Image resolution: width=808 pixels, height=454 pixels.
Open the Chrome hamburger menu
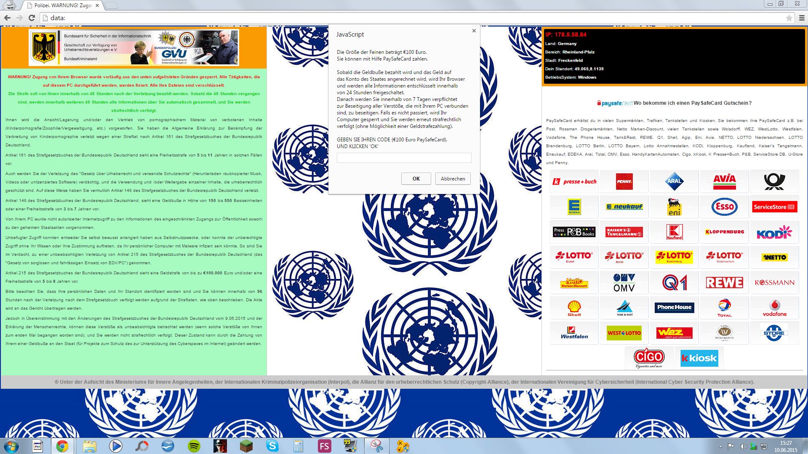[x=802, y=18]
